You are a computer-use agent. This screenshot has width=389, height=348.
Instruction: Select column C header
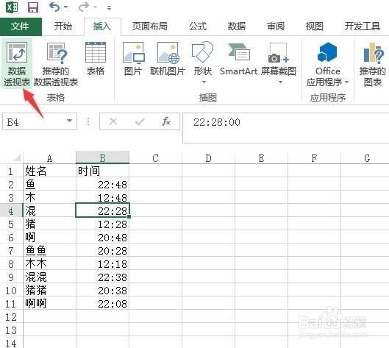156,158
